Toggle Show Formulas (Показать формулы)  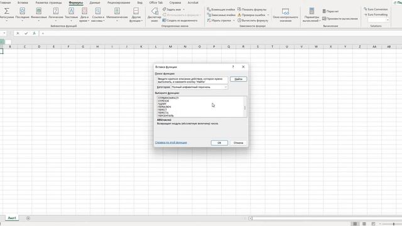[252, 9]
